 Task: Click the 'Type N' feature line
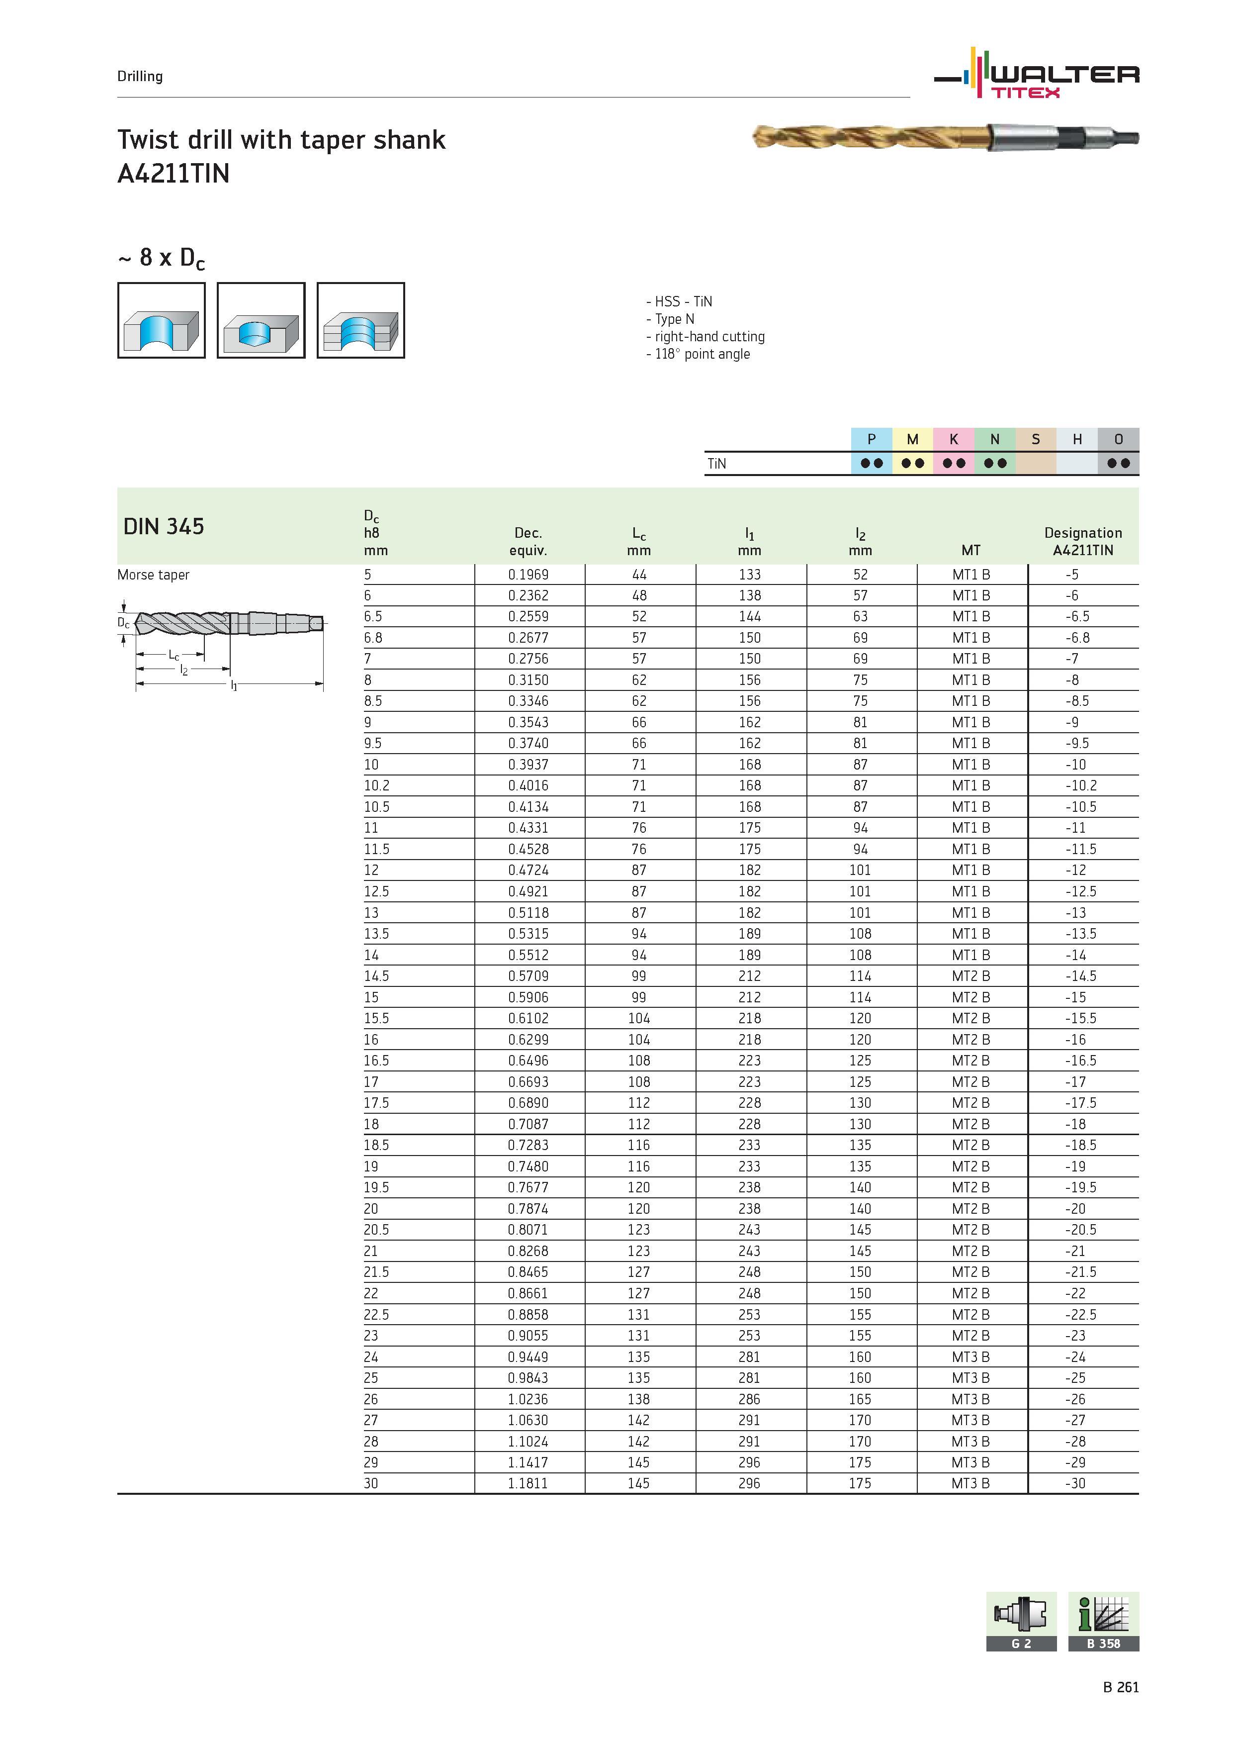670,319
